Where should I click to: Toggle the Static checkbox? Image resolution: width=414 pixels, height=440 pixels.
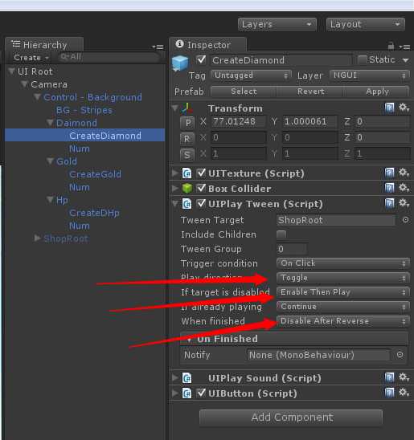(363, 59)
